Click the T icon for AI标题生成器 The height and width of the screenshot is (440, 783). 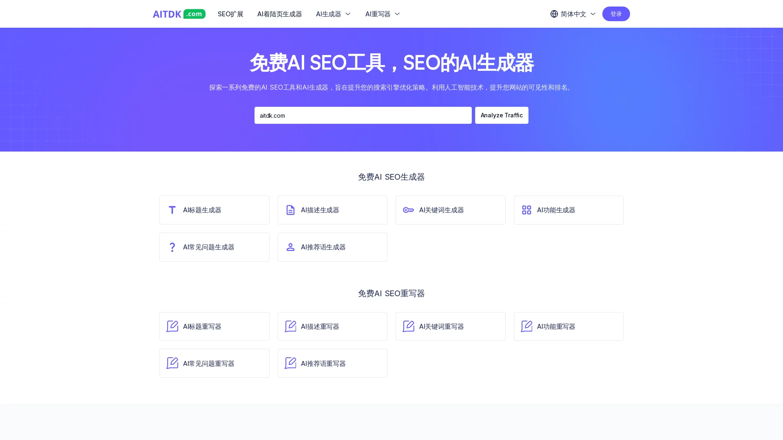click(x=172, y=210)
